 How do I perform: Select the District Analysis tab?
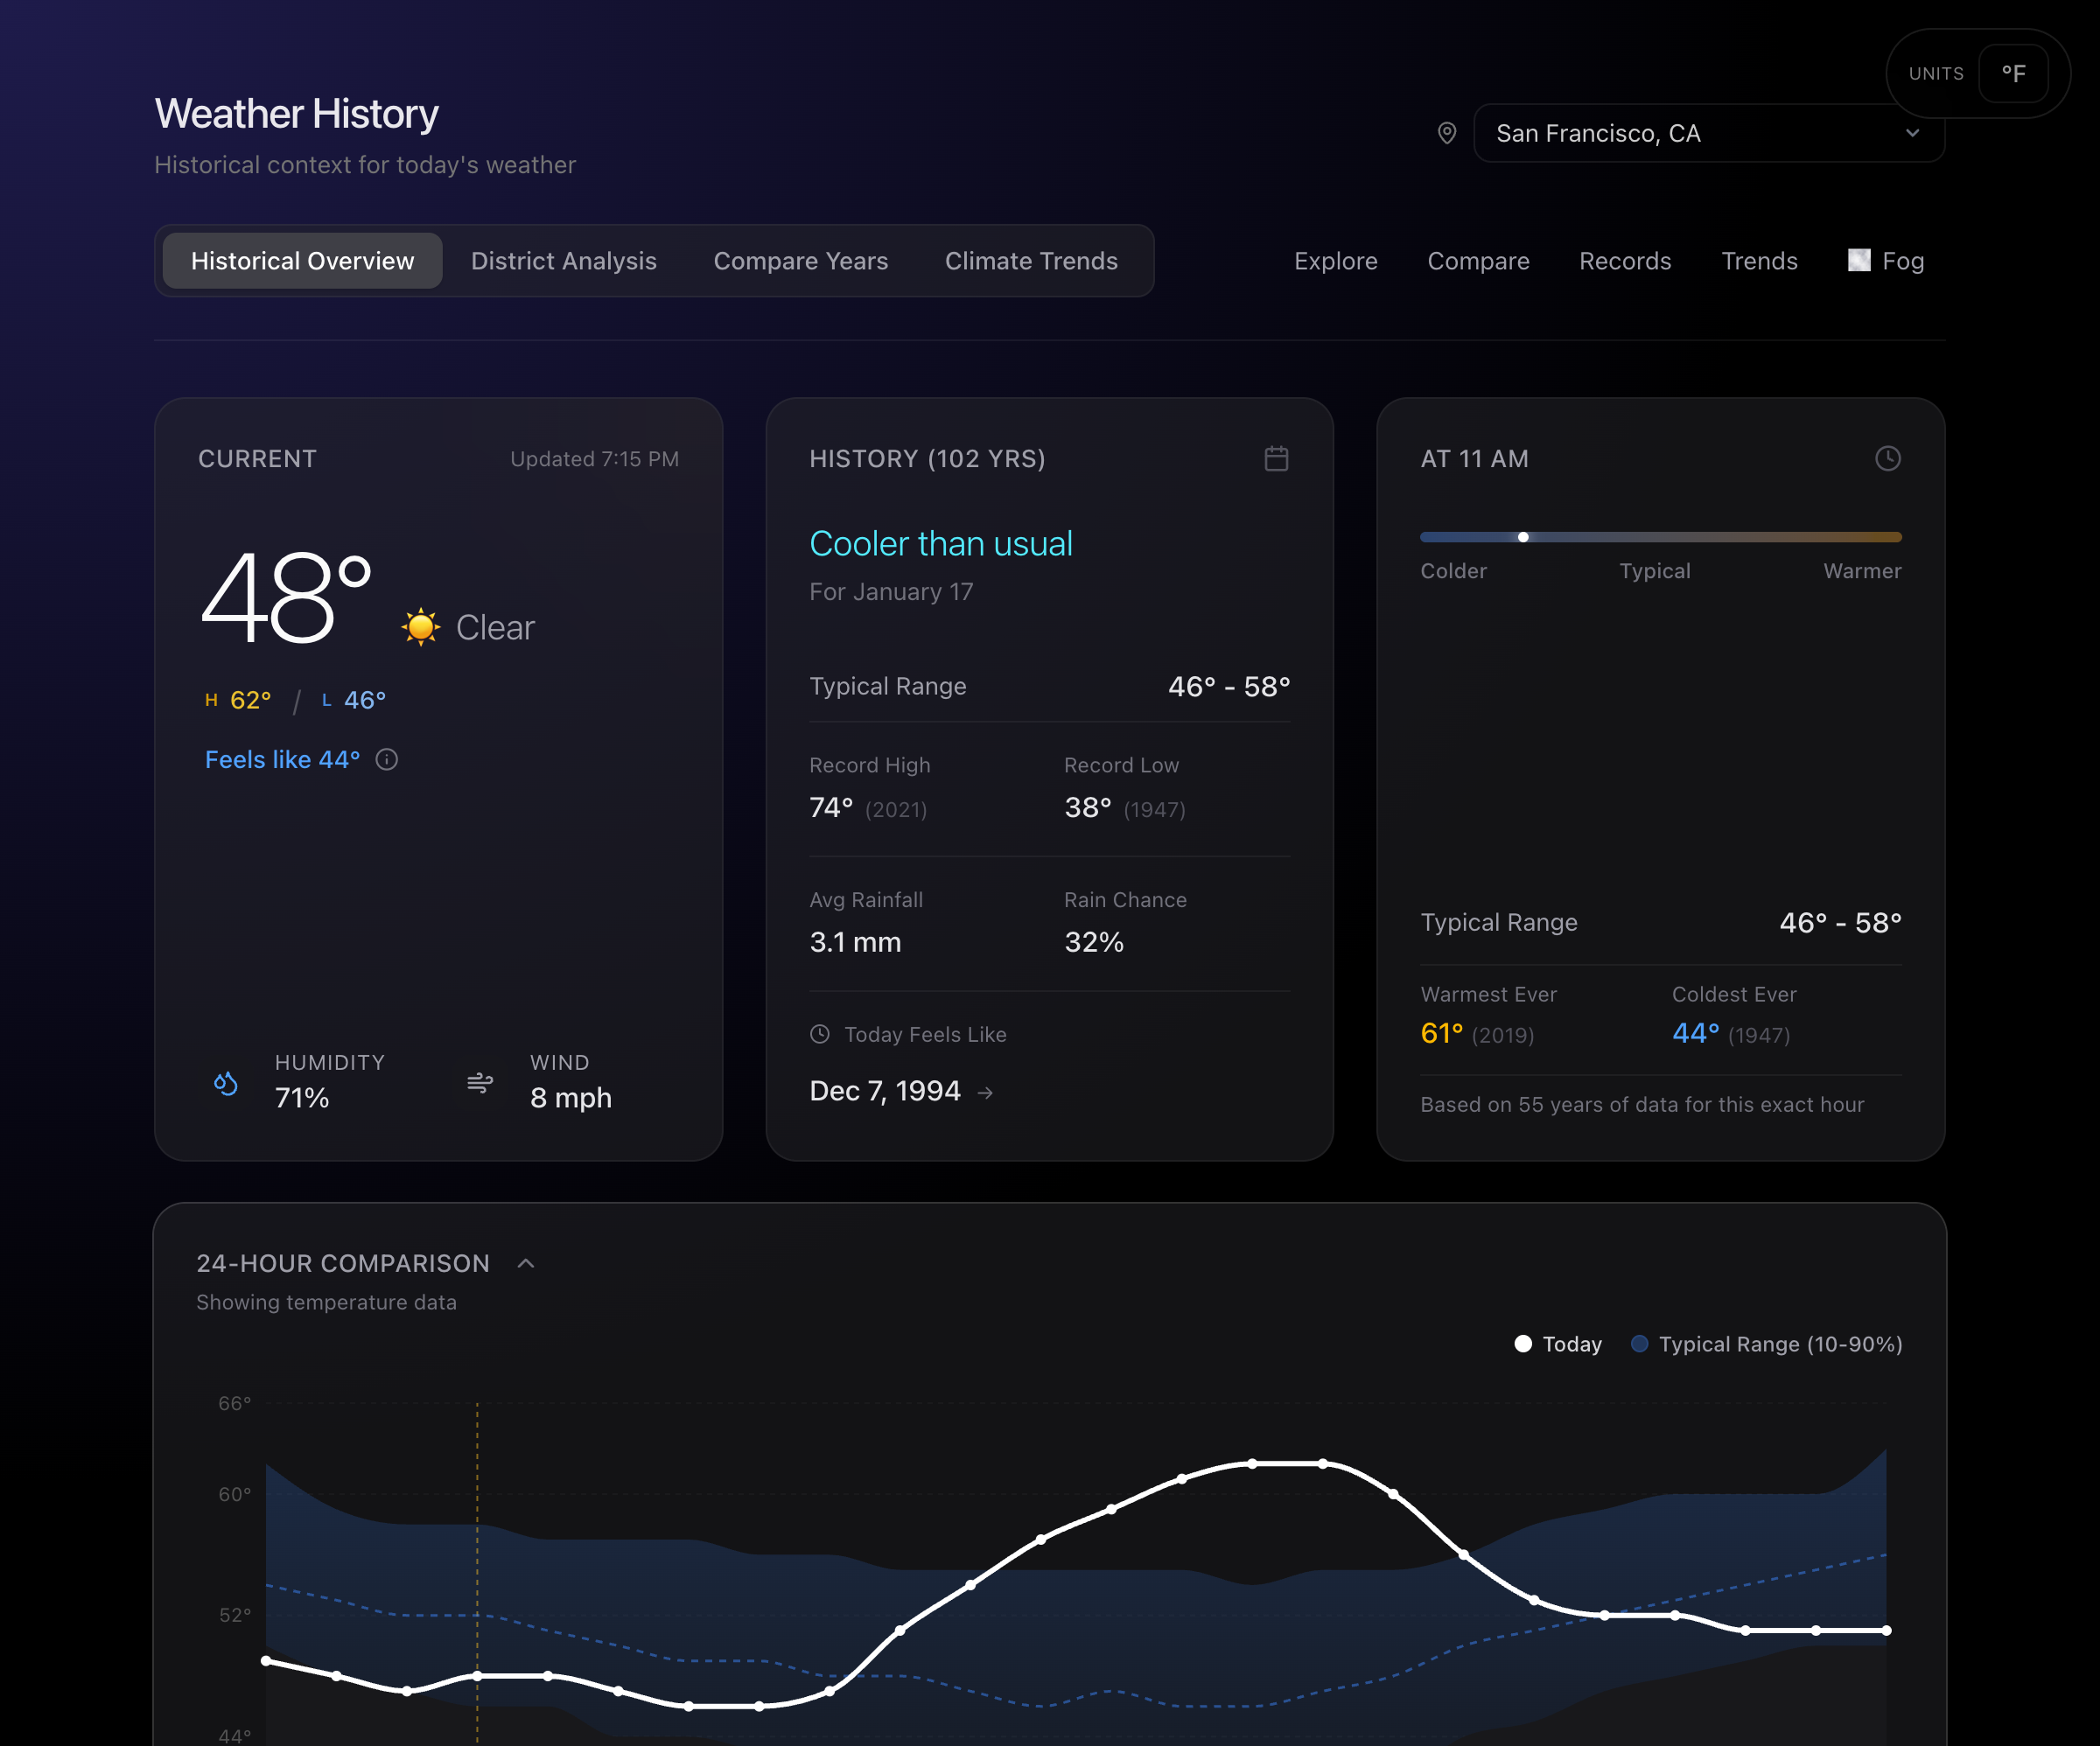[563, 260]
